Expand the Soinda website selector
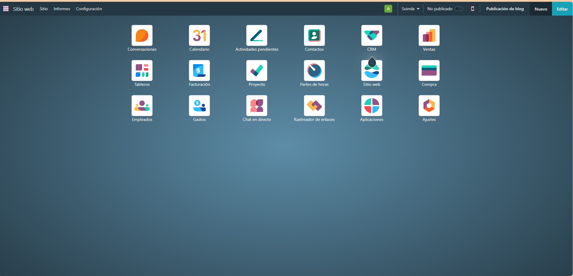The height and width of the screenshot is (276, 573). 410,9
